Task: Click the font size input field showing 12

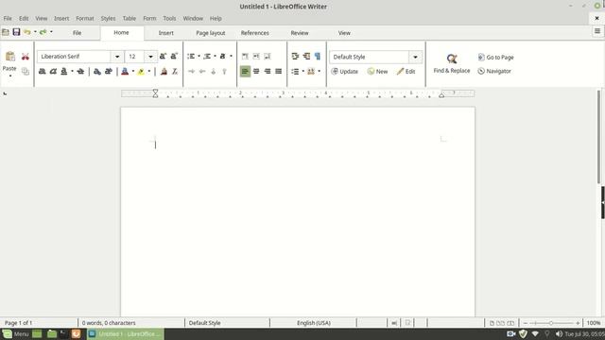Action: click(134, 57)
